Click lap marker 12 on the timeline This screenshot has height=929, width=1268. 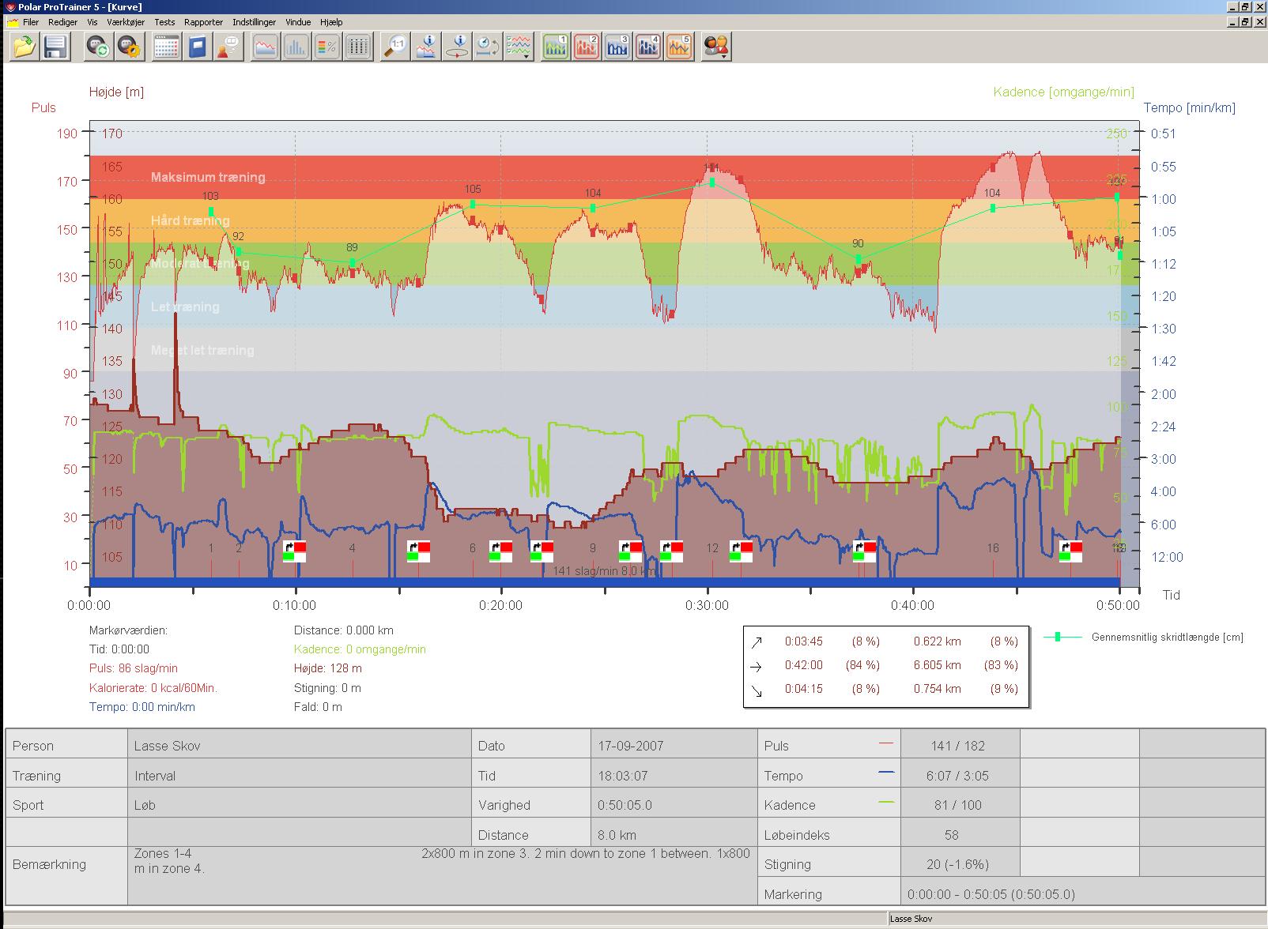pyautogui.click(x=712, y=548)
